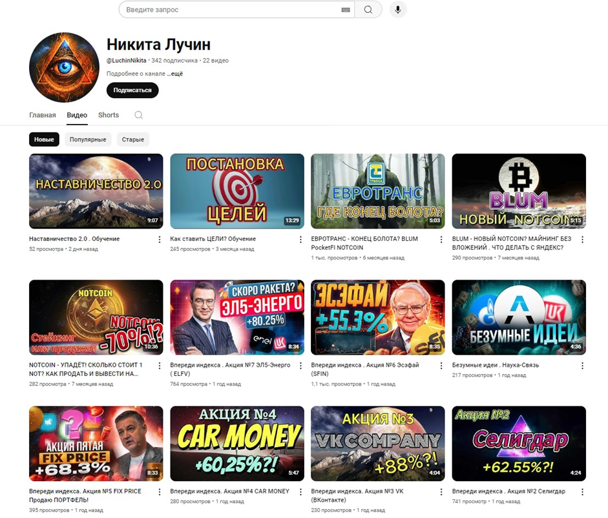608x518 pixels.
Task: Open title Безумные идеи . Наука-Связь
Action: tap(496, 365)
